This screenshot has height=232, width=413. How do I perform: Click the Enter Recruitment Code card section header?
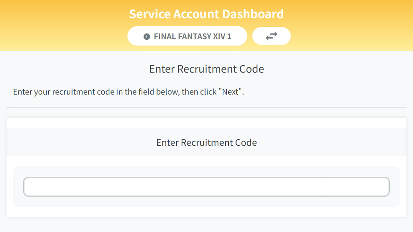pyautogui.click(x=206, y=142)
